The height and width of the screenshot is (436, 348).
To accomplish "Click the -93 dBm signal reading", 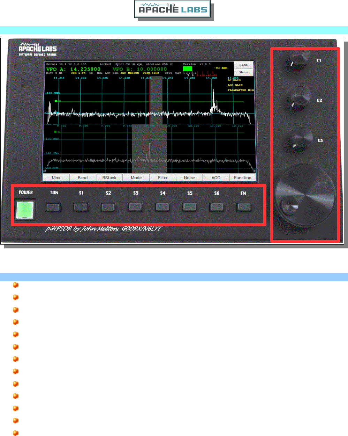I will coord(220,68).
